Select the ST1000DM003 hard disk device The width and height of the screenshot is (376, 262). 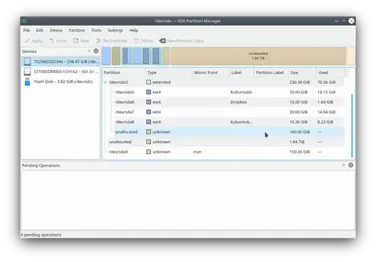pos(61,72)
